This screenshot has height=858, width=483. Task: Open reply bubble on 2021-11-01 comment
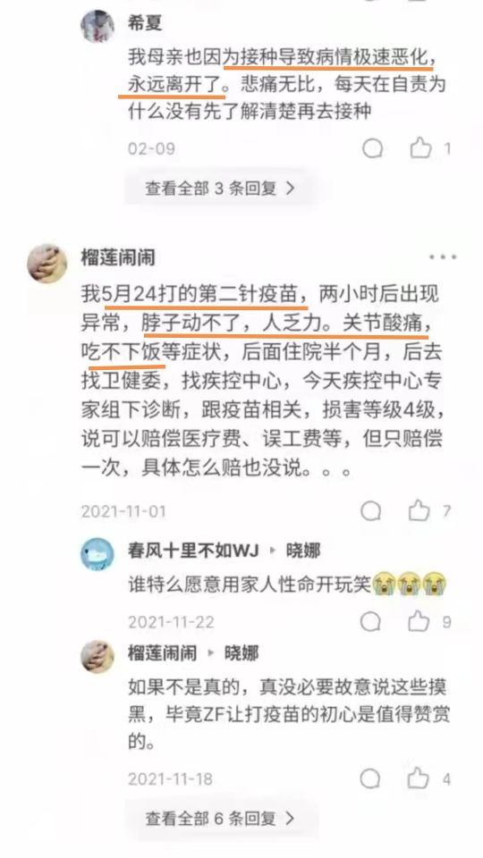click(x=370, y=511)
